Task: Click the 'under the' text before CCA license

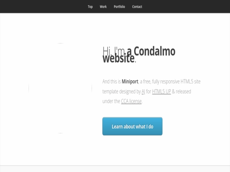Action: pyautogui.click(x=111, y=101)
